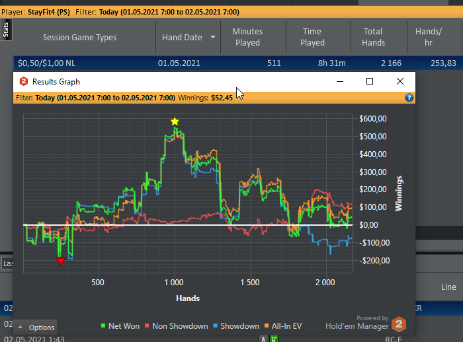Click the 1 000 hands axis label
463x342 pixels.
(174, 283)
